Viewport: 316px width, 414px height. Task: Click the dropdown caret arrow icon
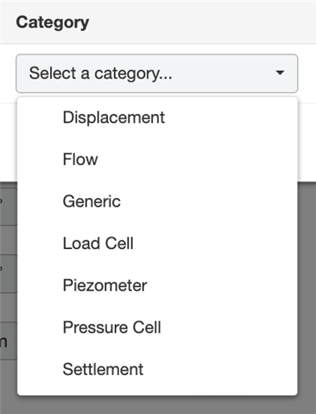(x=280, y=73)
